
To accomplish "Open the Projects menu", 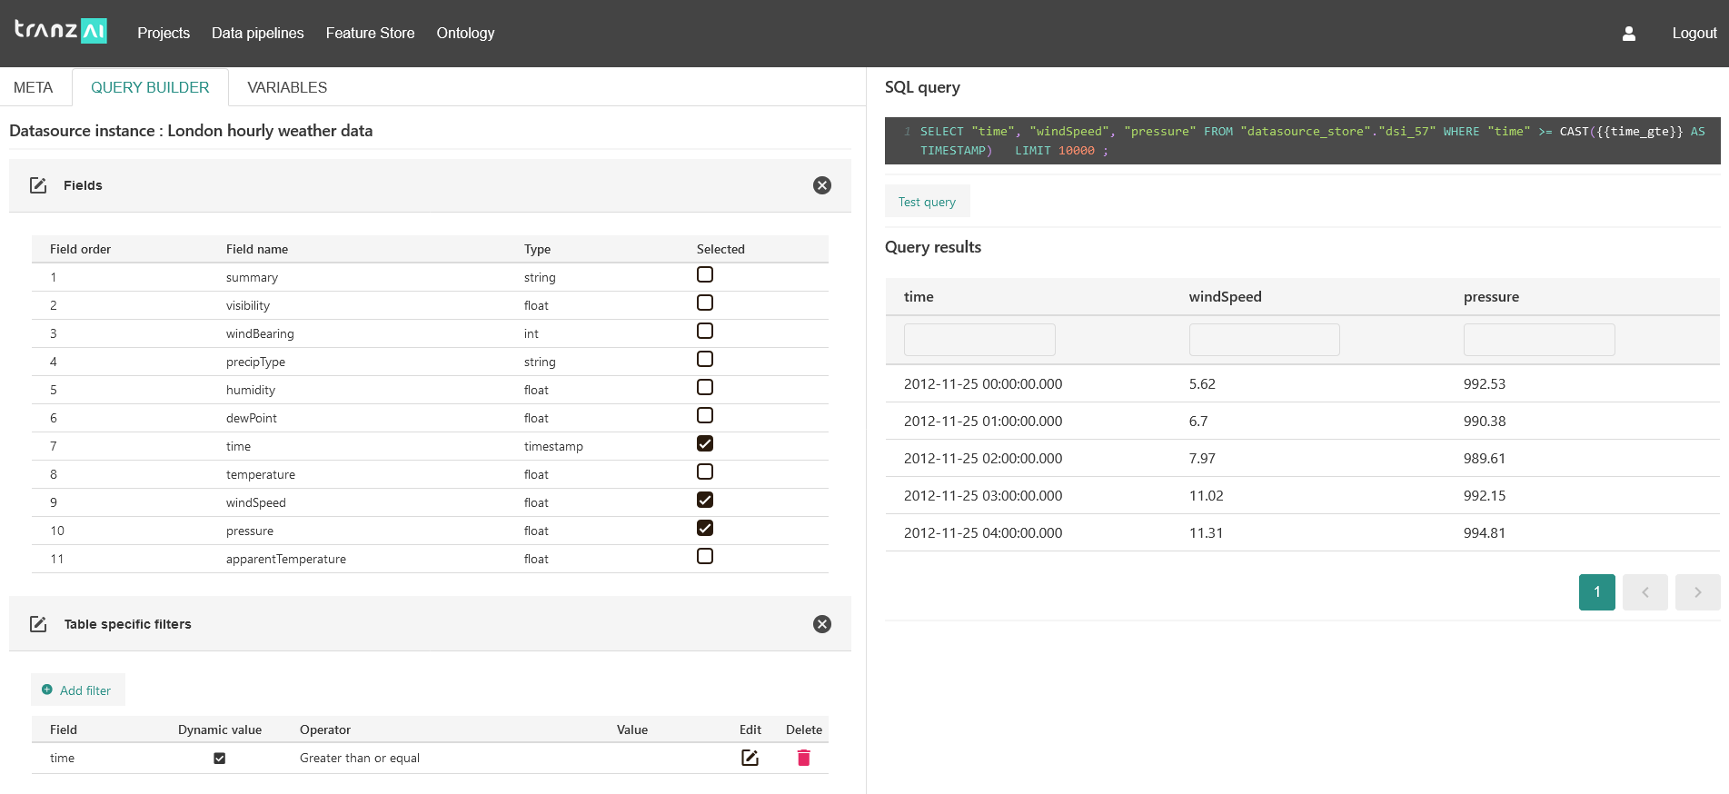I will tap(164, 33).
